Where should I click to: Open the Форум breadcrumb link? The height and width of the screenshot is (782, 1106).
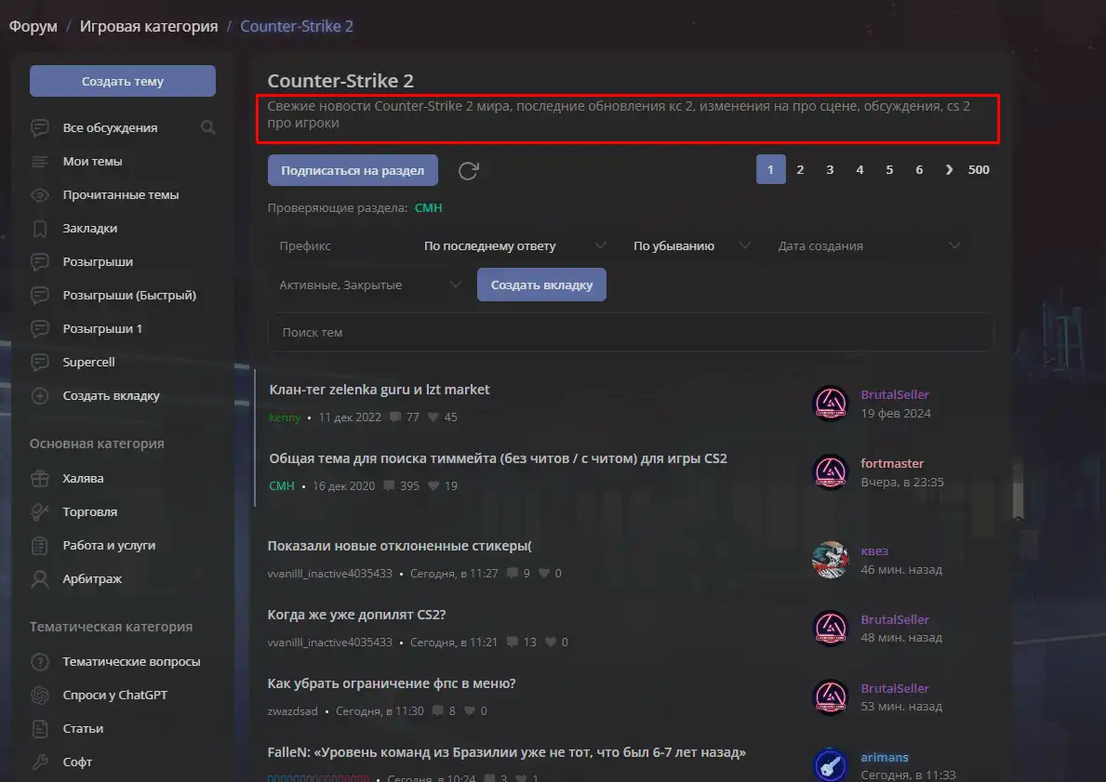[33, 26]
